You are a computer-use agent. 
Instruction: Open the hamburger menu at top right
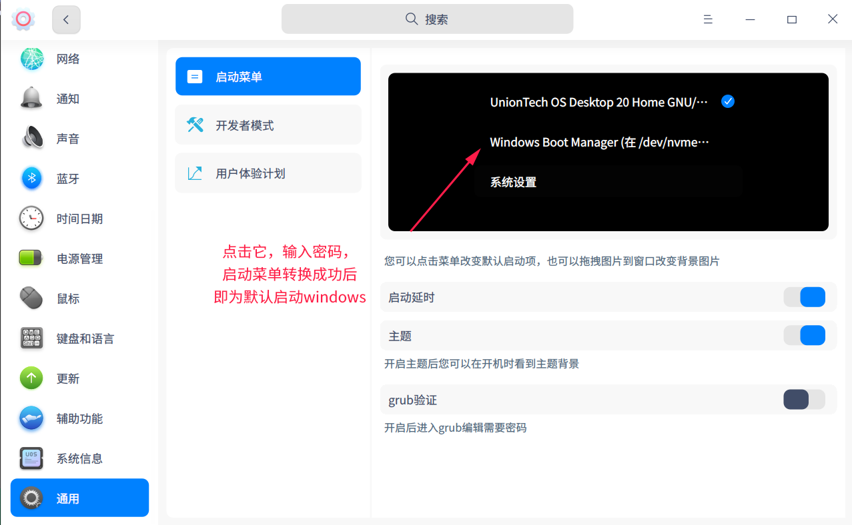coord(707,19)
